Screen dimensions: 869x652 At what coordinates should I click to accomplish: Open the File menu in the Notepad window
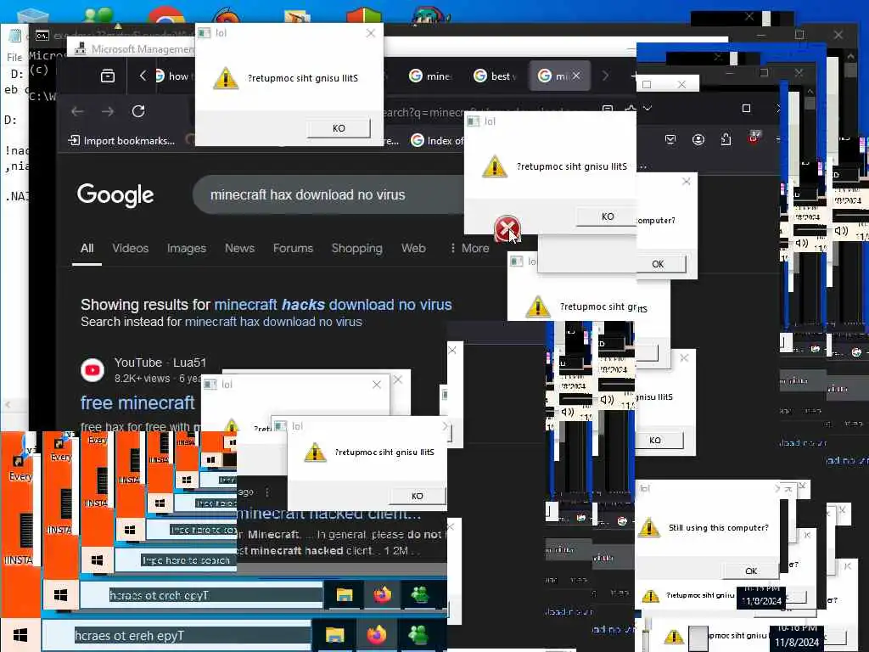point(14,57)
